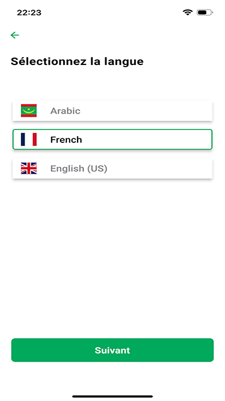Image resolution: width=225 pixels, height=401 pixels.
Task: Click the 'Sélectionnez la langue' heading
Action: [x=77, y=62]
